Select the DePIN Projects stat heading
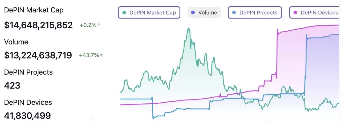 pyautogui.click(x=29, y=72)
